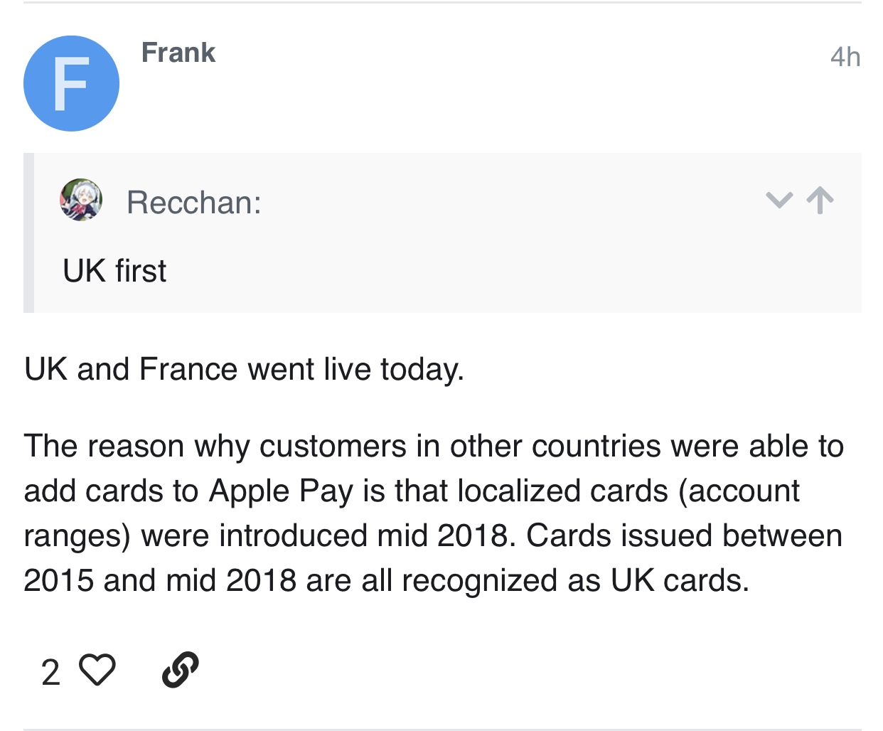Click the phrase recognized as UK cards
883x731 pixels.
tap(576, 581)
